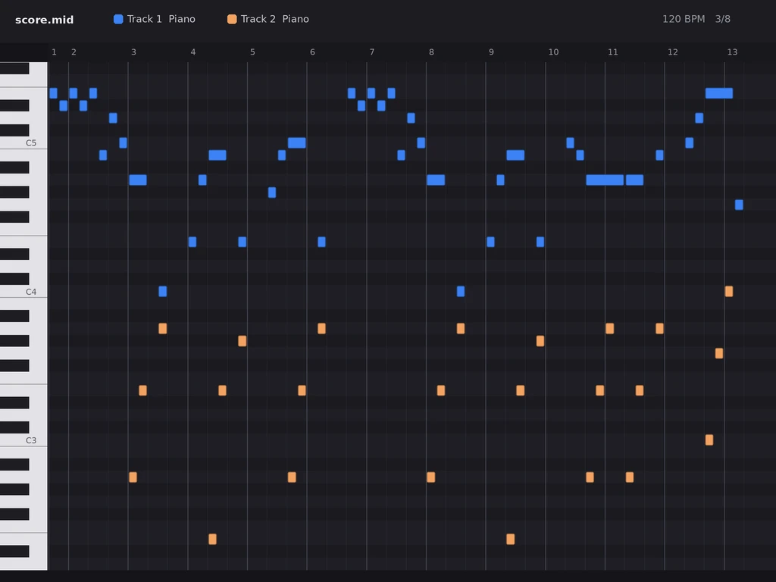The height and width of the screenshot is (582, 776).
Task: Pick the blue Track 1 color swatch
Action: 118,19
